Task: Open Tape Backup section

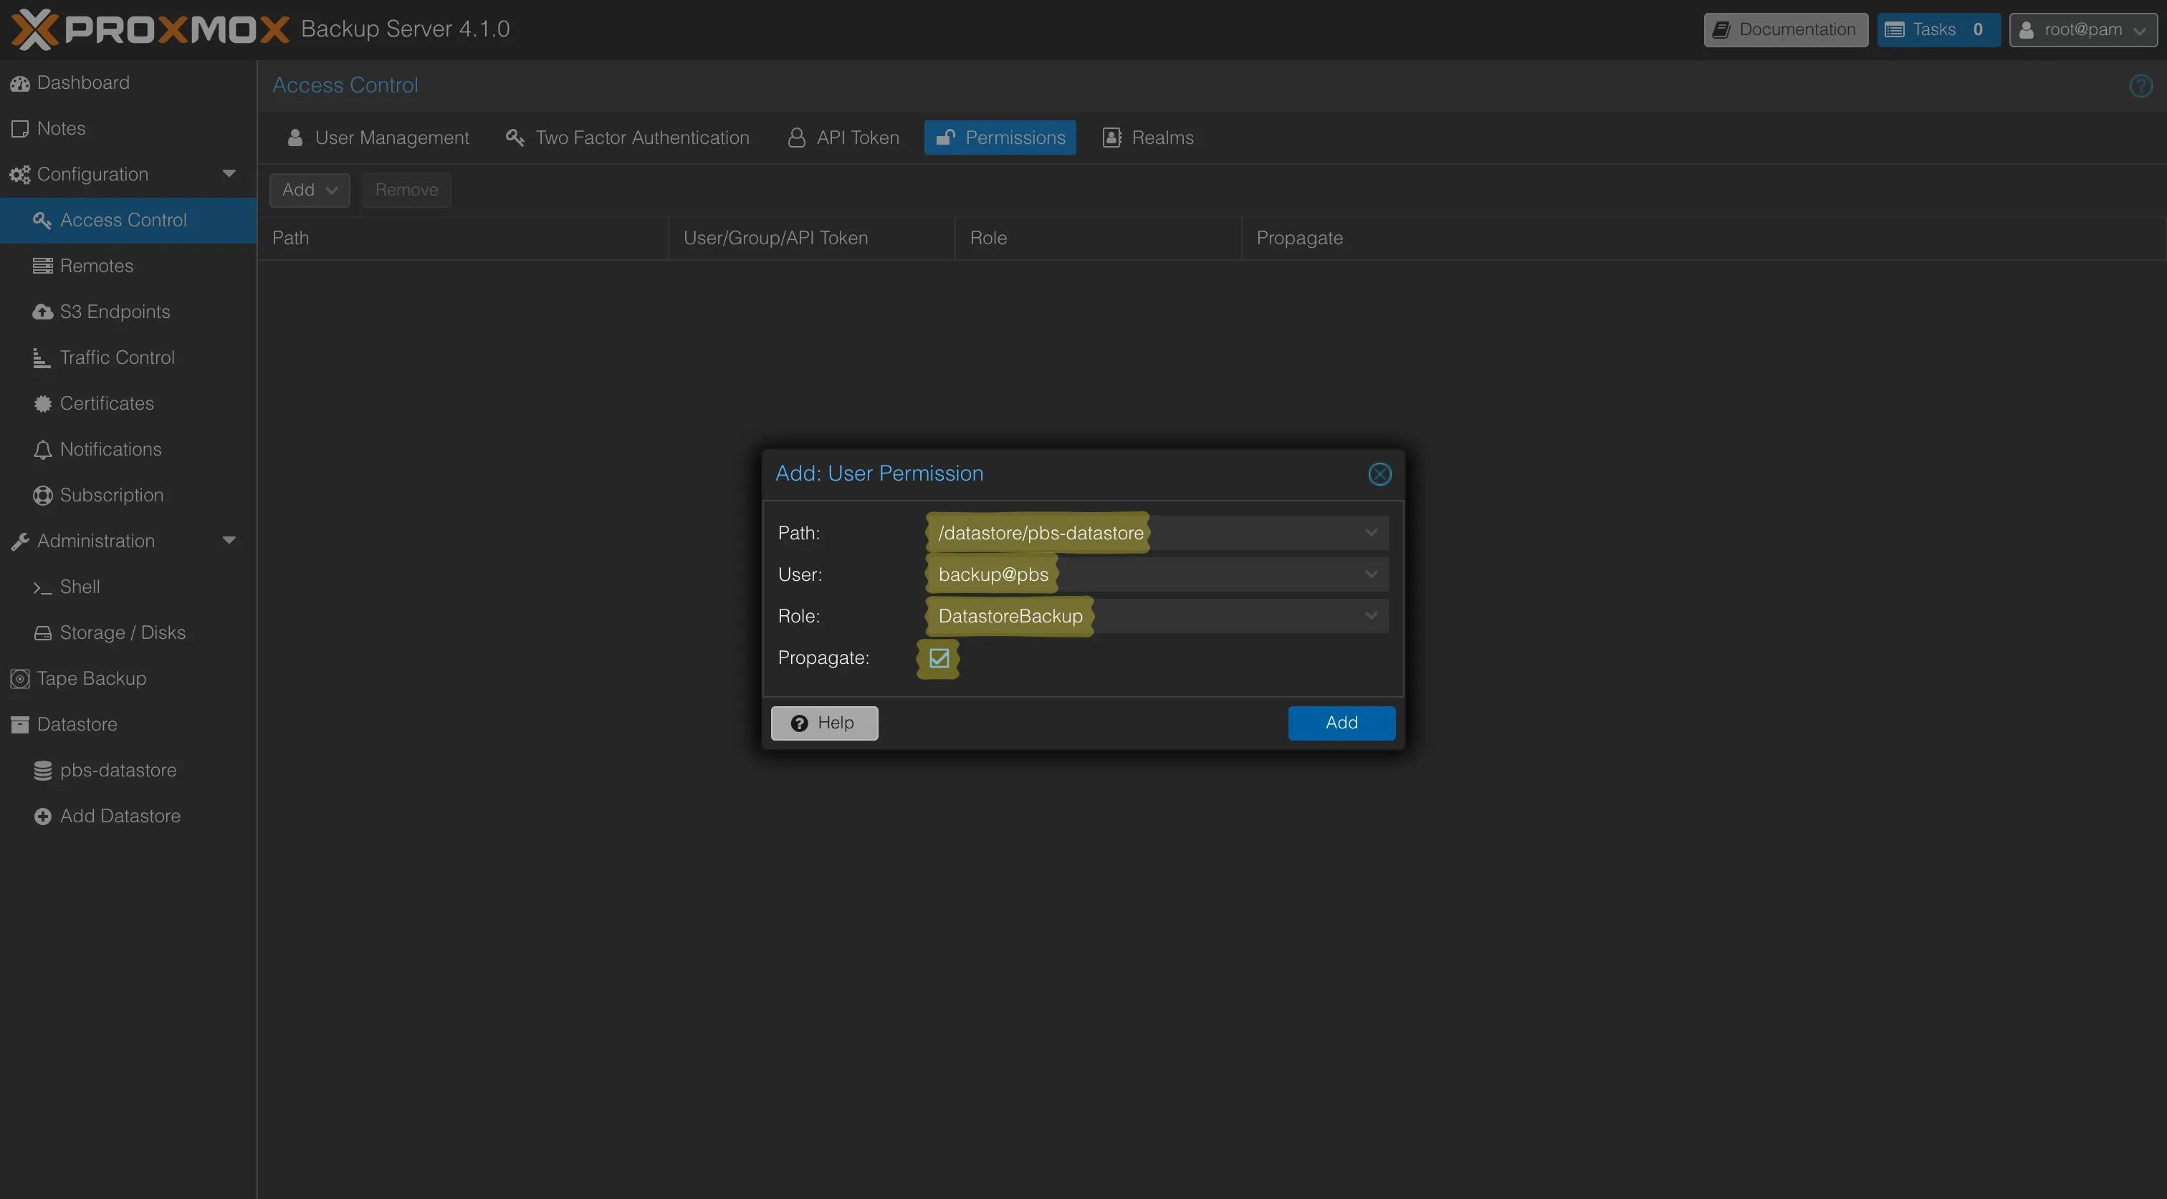Action: [x=128, y=678]
